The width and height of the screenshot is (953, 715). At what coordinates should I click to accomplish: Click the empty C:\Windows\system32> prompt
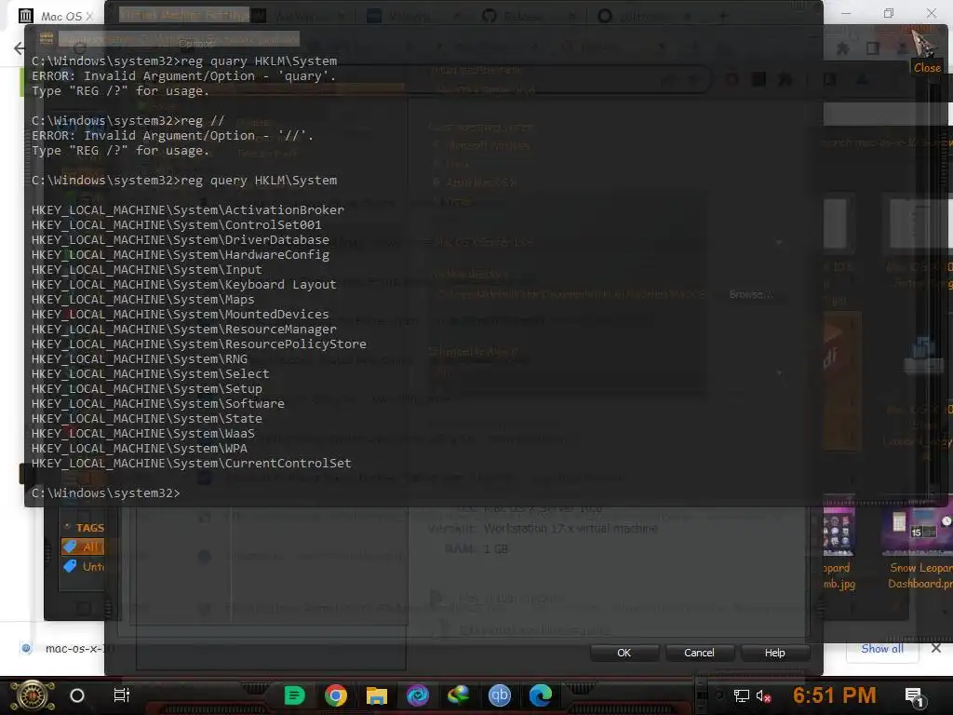click(106, 493)
